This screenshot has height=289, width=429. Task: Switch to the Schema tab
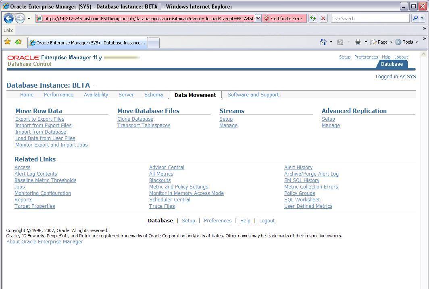tap(154, 95)
